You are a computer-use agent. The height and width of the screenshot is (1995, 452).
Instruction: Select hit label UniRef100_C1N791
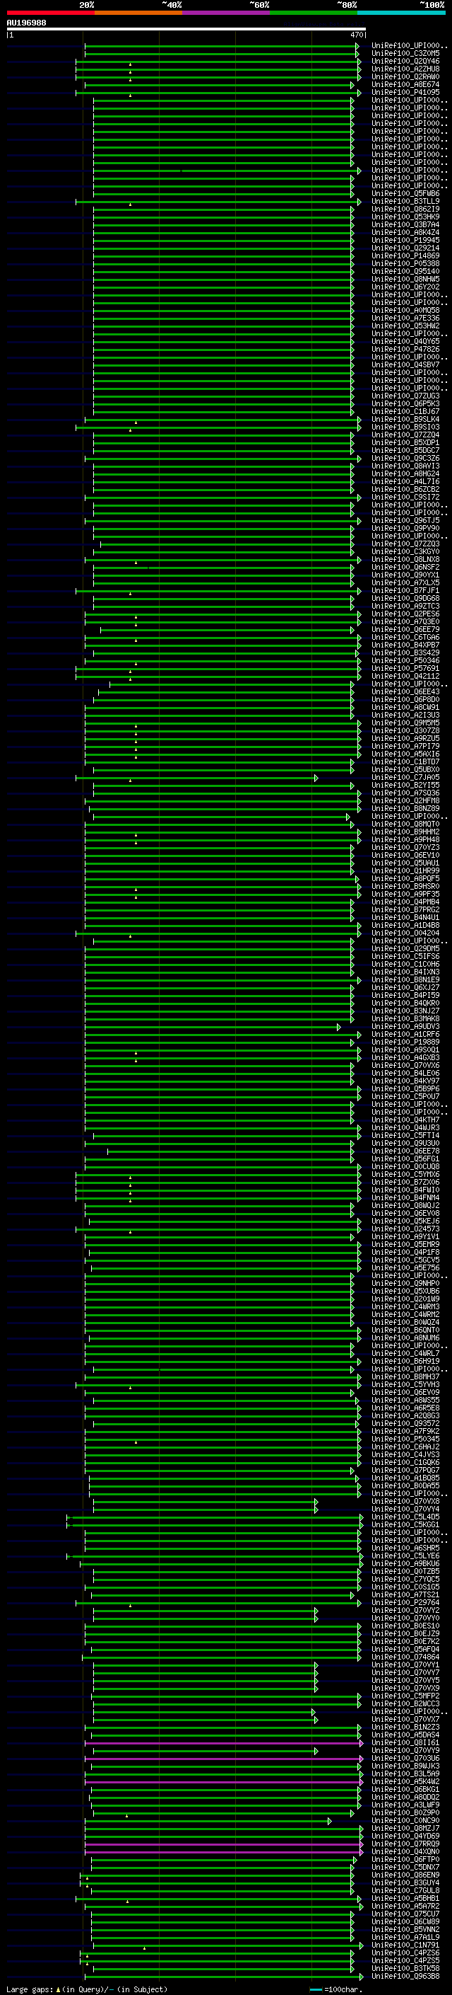tap(405, 1946)
